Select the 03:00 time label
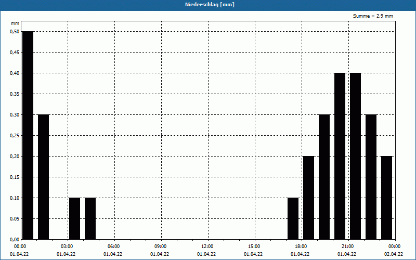Viewport: 416px width, 260px height. (67, 246)
